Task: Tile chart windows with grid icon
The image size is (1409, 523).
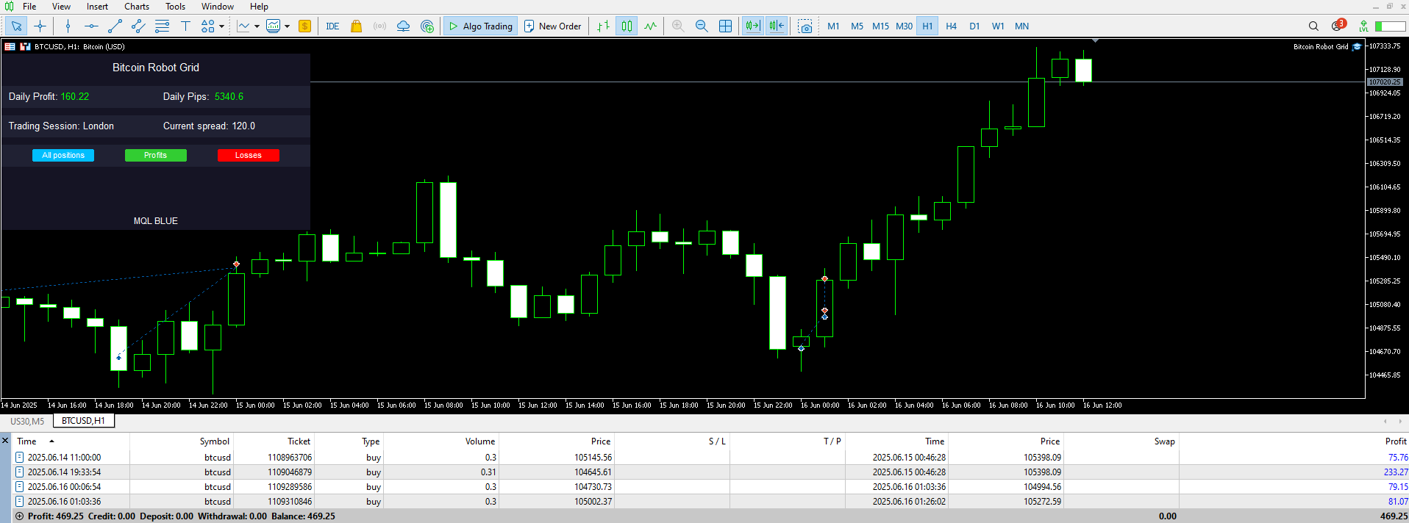Action: coord(725,26)
